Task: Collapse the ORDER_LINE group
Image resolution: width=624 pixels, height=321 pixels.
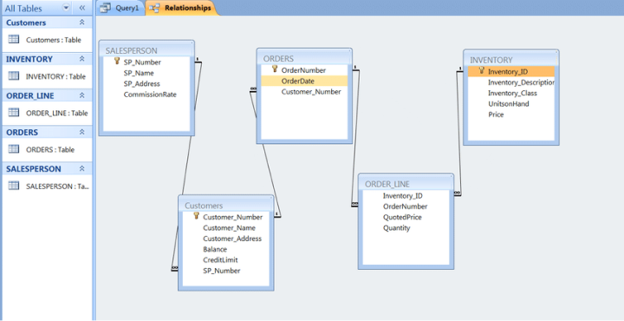Action: click(x=82, y=95)
